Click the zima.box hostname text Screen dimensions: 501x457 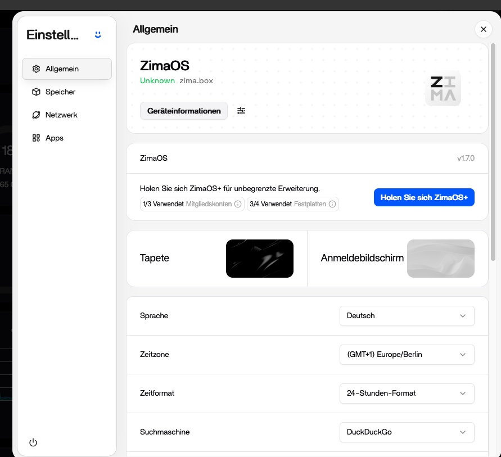coord(196,80)
